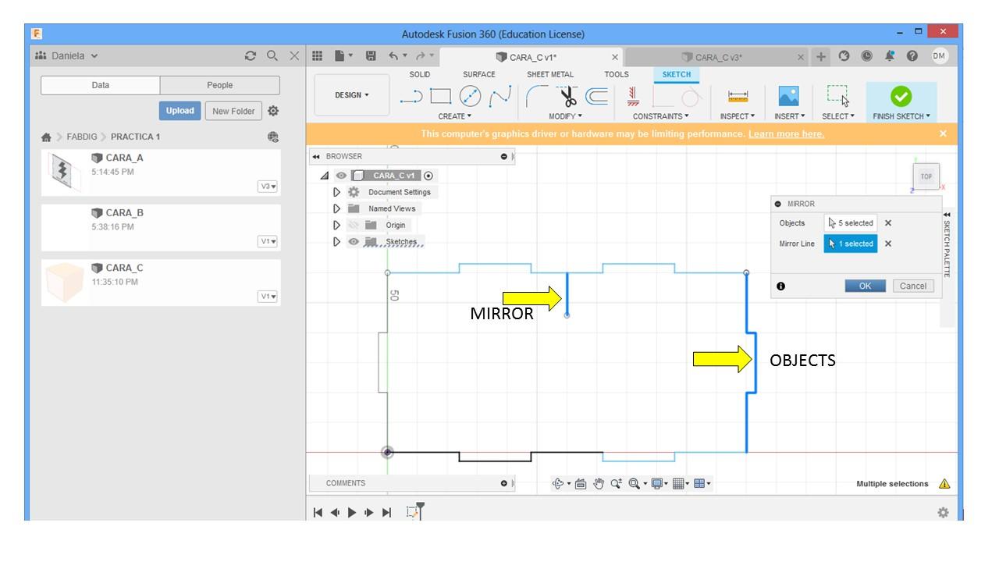
Task: Open the CONSTRAINTS dropdown menu
Action: click(x=661, y=116)
